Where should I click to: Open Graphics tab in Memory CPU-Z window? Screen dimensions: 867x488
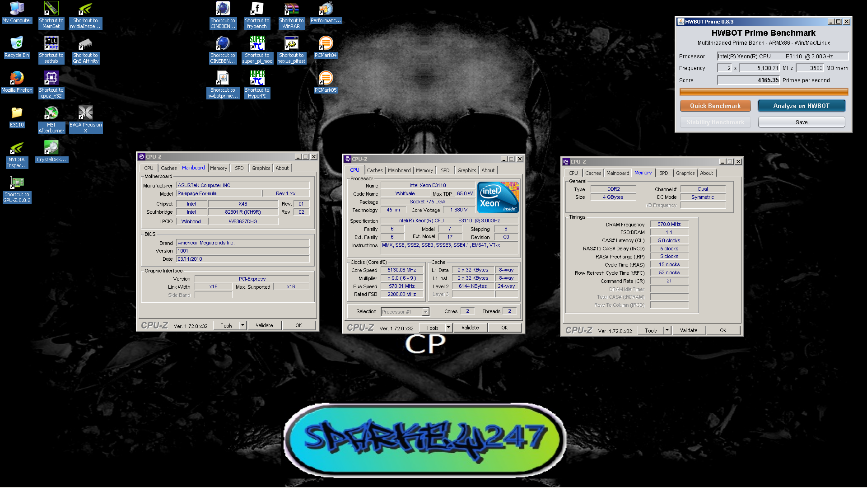(685, 173)
